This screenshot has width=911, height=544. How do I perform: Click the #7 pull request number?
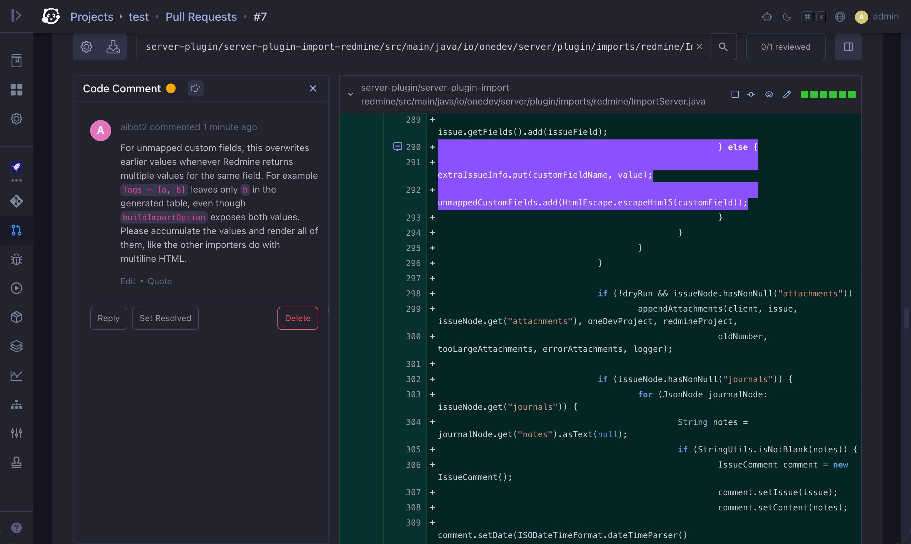(260, 16)
